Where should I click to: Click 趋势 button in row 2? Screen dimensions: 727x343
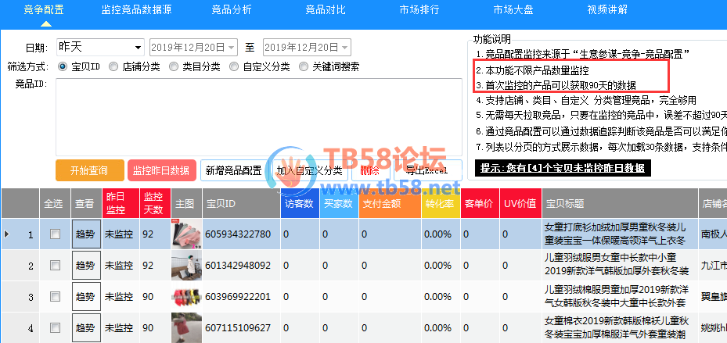(x=85, y=266)
